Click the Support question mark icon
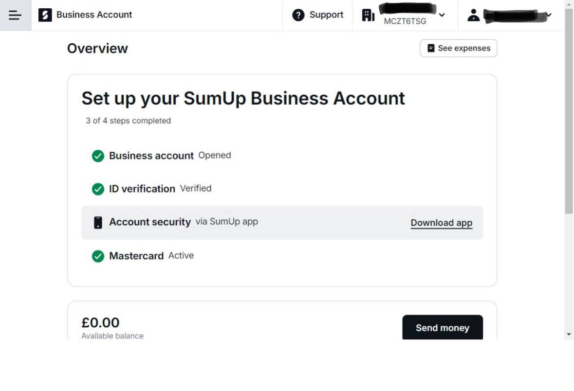574x391 pixels. [298, 15]
